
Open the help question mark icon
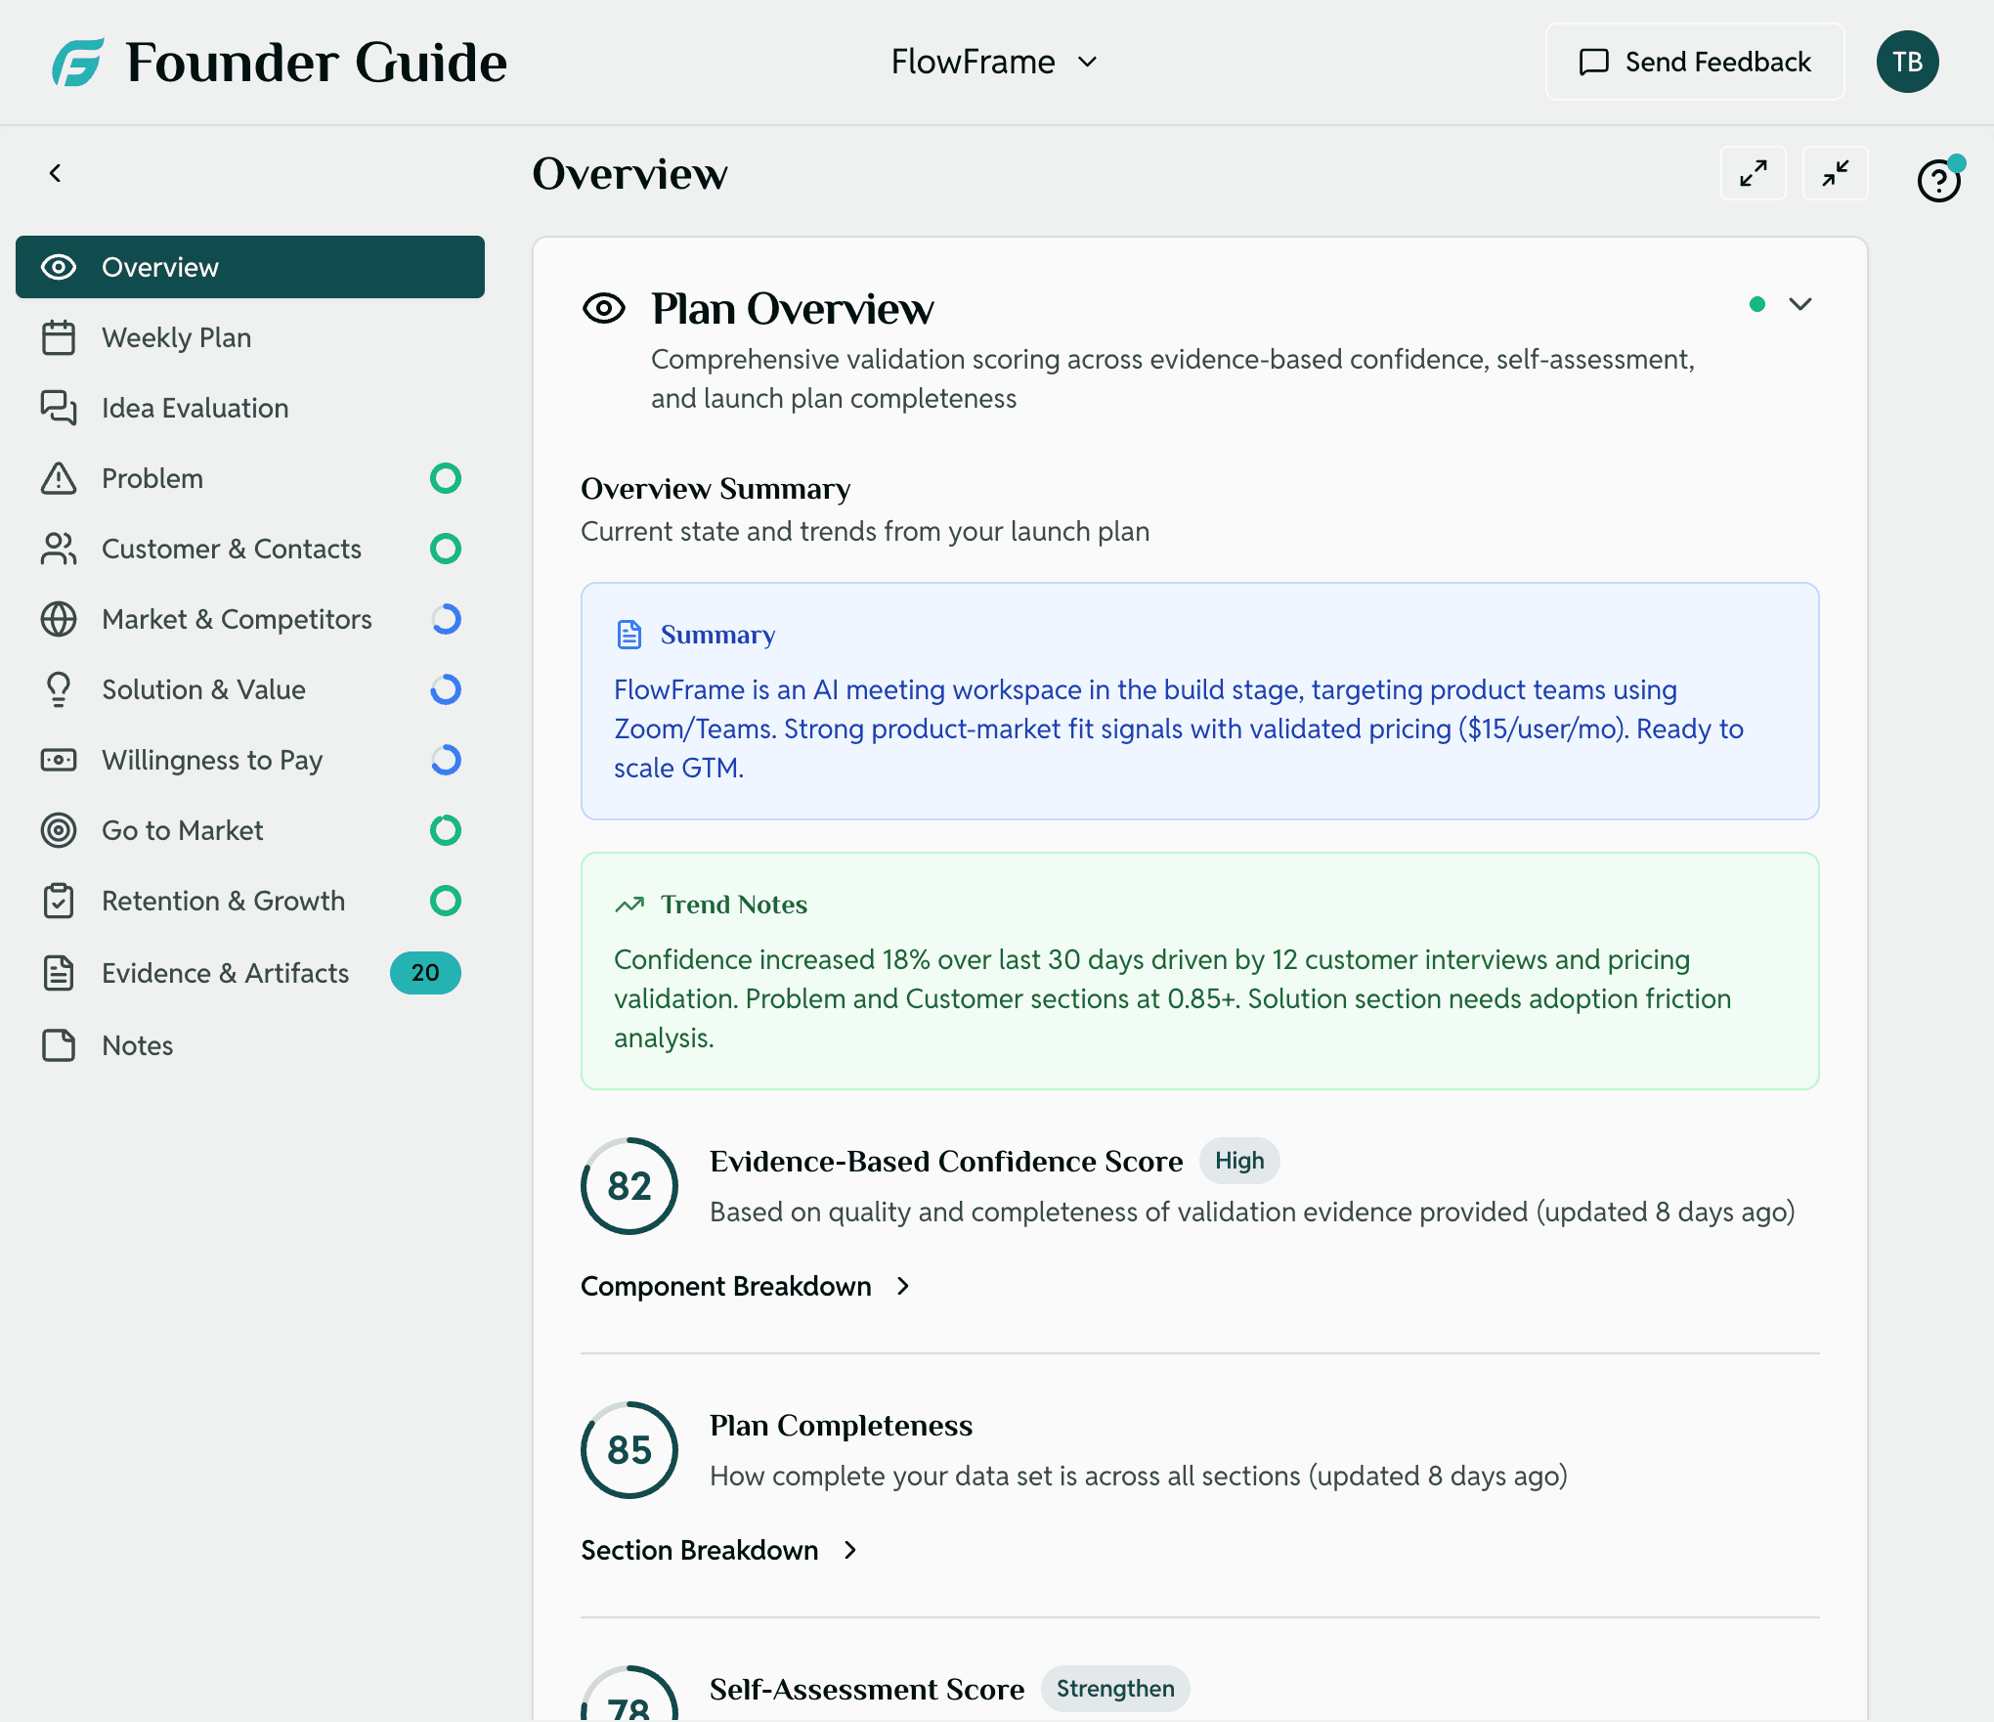[1938, 181]
